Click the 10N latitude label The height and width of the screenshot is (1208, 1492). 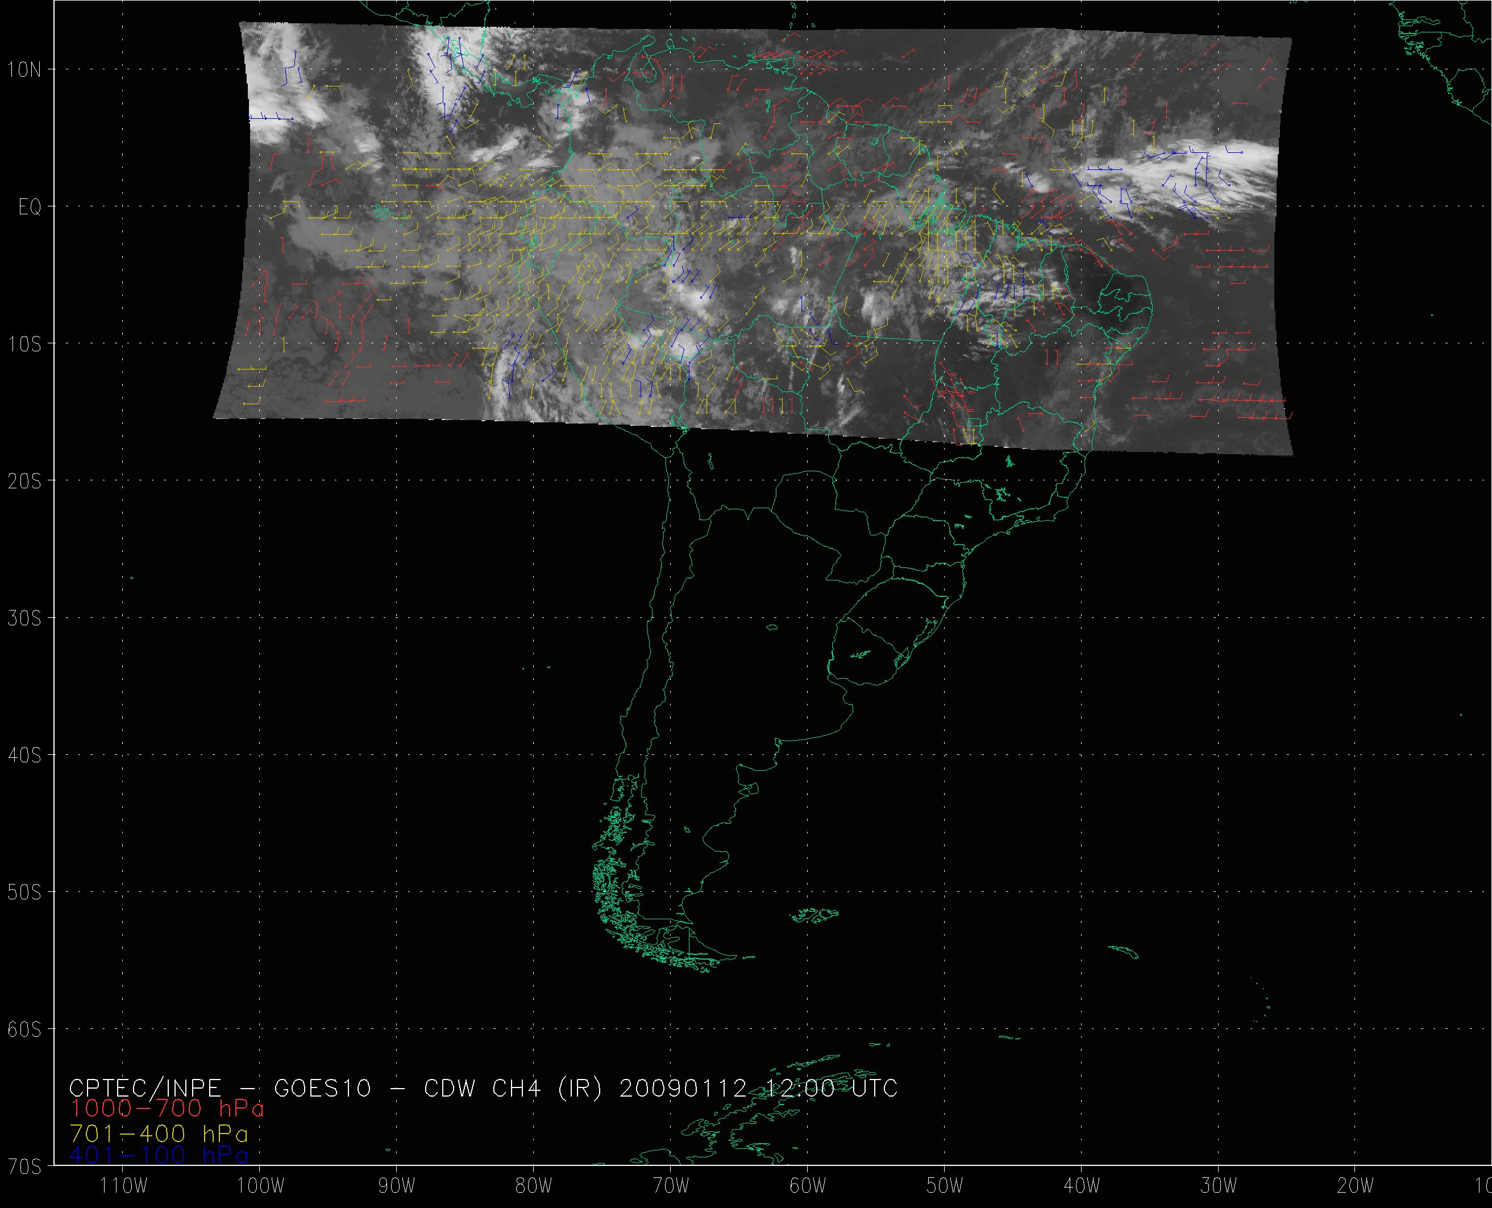coord(25,69)
